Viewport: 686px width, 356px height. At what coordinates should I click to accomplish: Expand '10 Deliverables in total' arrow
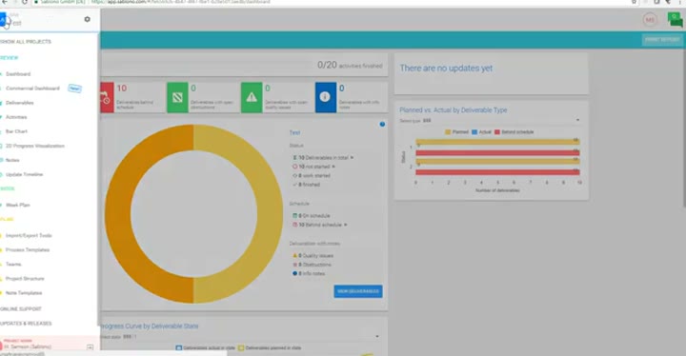pos(352,157)
